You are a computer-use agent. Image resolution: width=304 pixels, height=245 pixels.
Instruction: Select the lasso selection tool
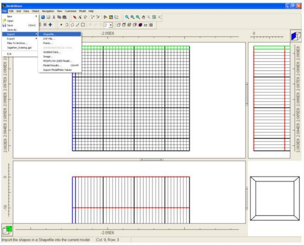pos(85,17)
